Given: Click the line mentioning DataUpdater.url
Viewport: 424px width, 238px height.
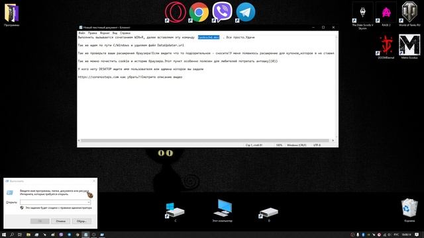Looking at the screenshot, I should pos(131,46).
